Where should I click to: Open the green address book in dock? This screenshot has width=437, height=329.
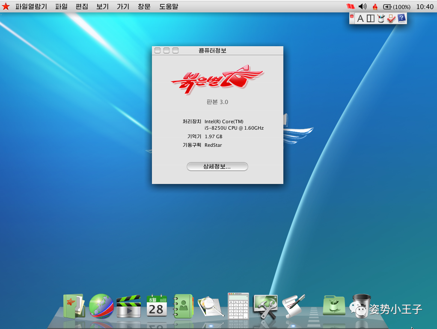[183, 306]
